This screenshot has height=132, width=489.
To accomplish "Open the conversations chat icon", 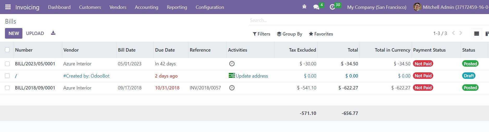I will point(316,7).
